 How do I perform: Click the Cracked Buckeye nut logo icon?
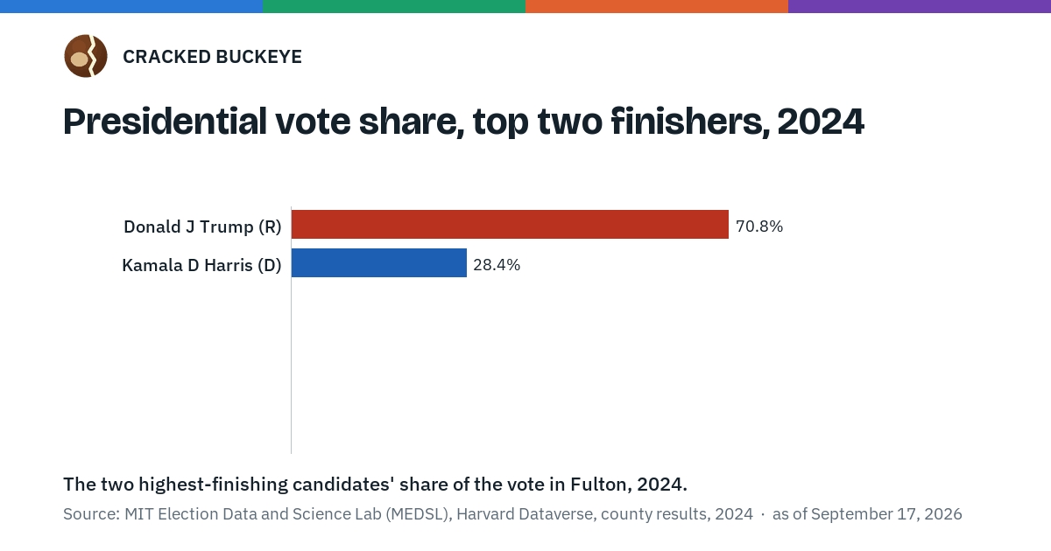tap(86, 56)
